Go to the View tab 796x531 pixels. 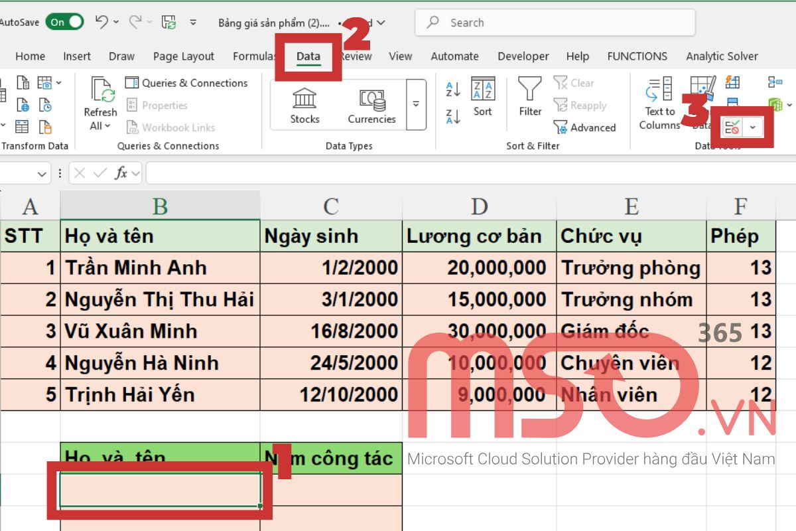pos(400,56)
